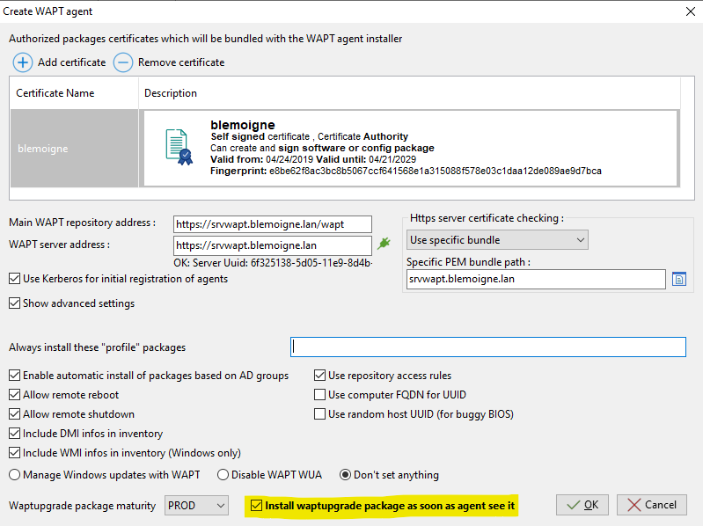
Task: Uncheck Show advanced settings
Action: pyautogui.click(x=14, y=303)
